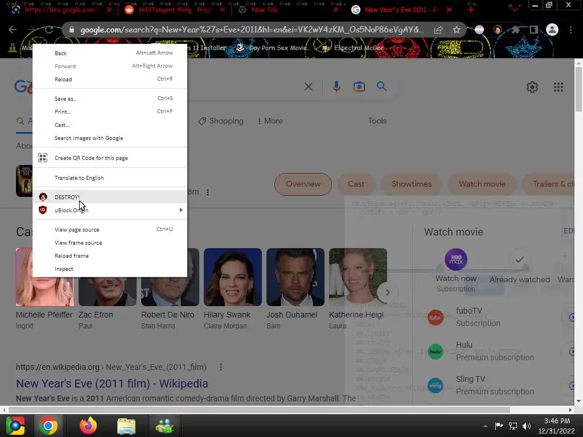Select Reload frame entry
Image resolution: width=583 pixels, height=437 pixels.
coord(110,255)
